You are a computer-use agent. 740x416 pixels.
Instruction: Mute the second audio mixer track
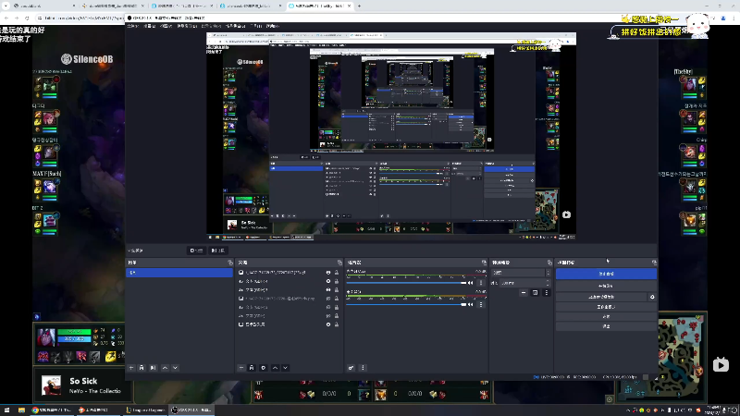point(471,305)
